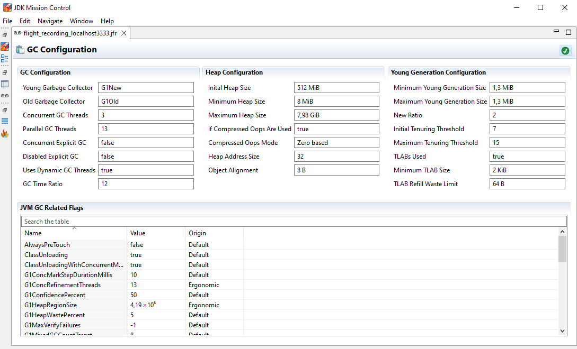Click the Uses Dynamic GC Threads true field
Screen dimensions: 577x349
coord(146,170)
